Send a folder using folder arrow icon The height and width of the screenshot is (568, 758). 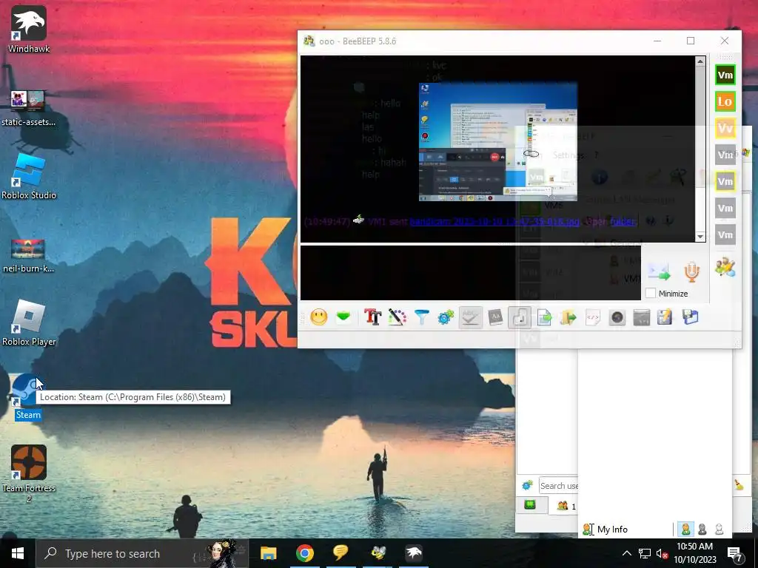tap(568, 317)
